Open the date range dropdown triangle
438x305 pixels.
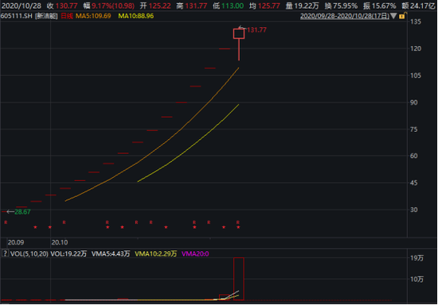393,16
